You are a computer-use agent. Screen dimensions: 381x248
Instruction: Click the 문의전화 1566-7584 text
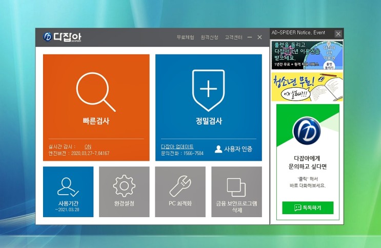182,154
